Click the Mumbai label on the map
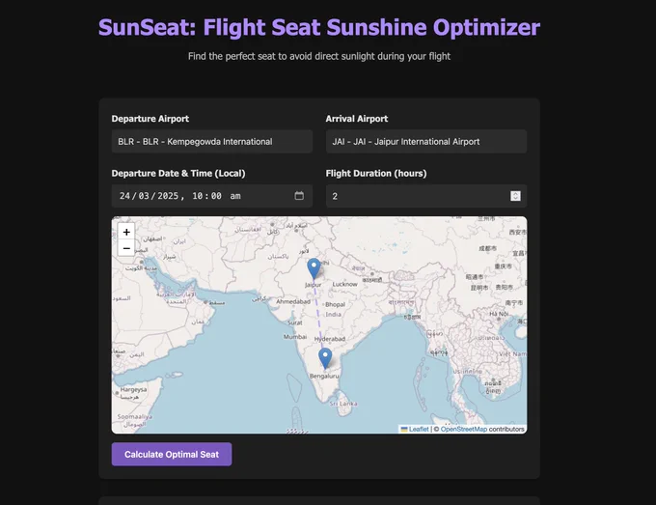Image resolution: width=656 pixels, height=505 pixels. 295,337
